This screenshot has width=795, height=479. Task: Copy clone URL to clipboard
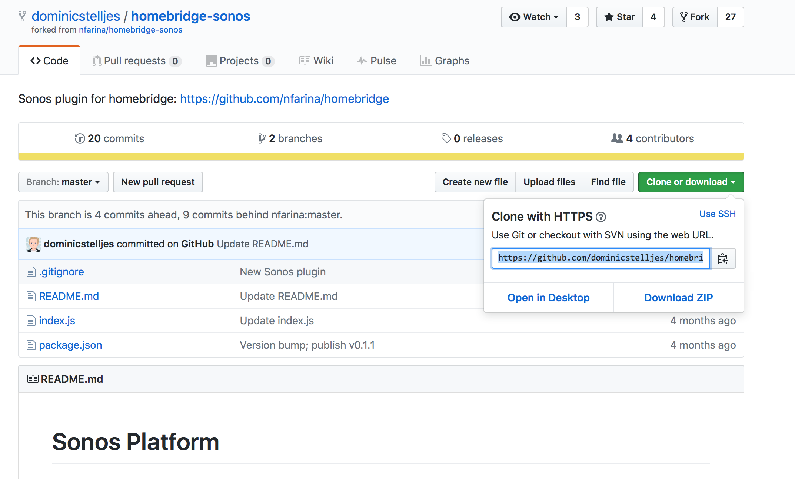pos(723,258)
